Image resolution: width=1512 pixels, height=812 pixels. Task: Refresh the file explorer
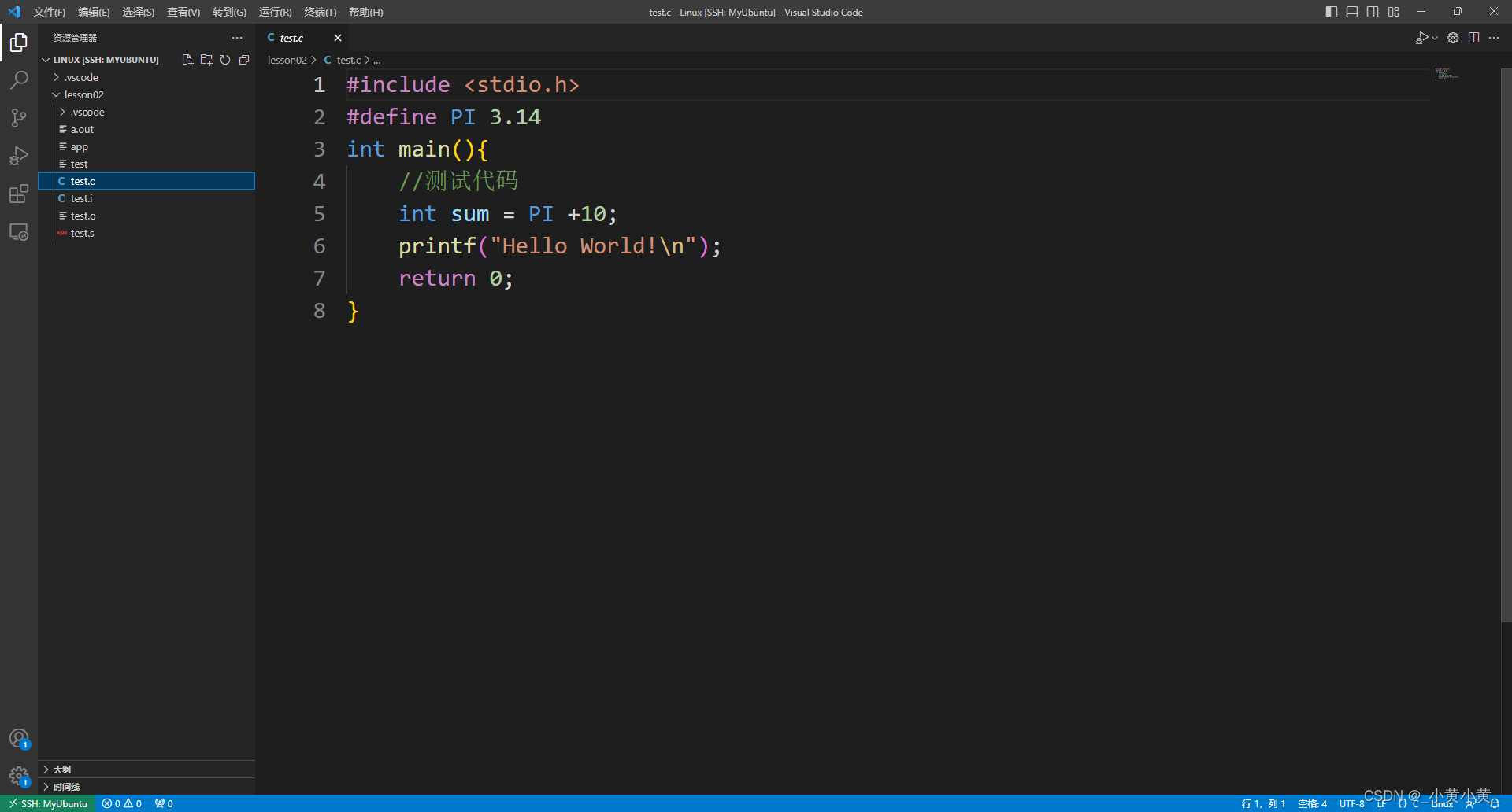(225, 60)
